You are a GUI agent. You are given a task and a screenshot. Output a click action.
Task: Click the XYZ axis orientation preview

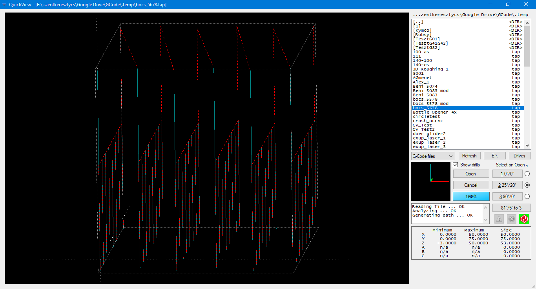pyautogui.click(x=430, y=181)
